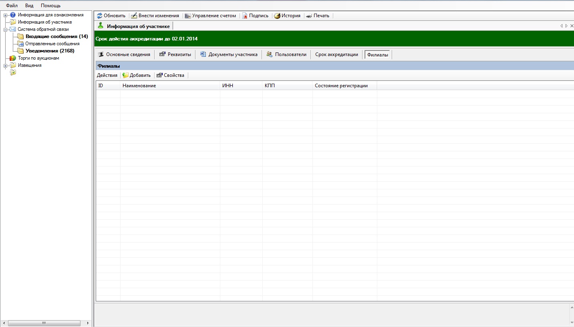
Task: Select the Филиалы tab
Action: 378,55
